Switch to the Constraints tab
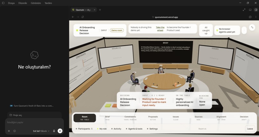This screenshot has height=137, width=259. coord(130,118)
